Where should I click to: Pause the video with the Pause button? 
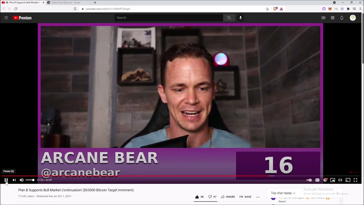tap(6, 180)
